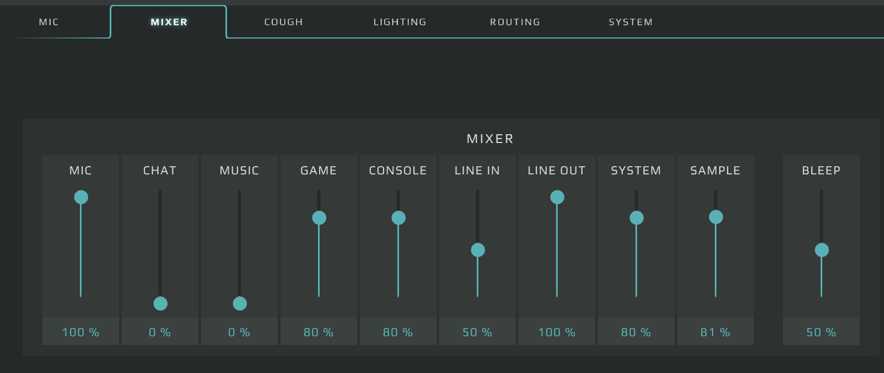Click the SAMPLE 81 % value field

[715, 332]
